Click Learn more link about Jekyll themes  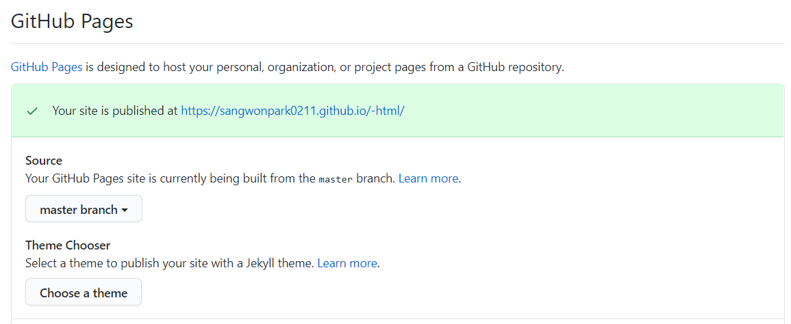click(347, 263)
